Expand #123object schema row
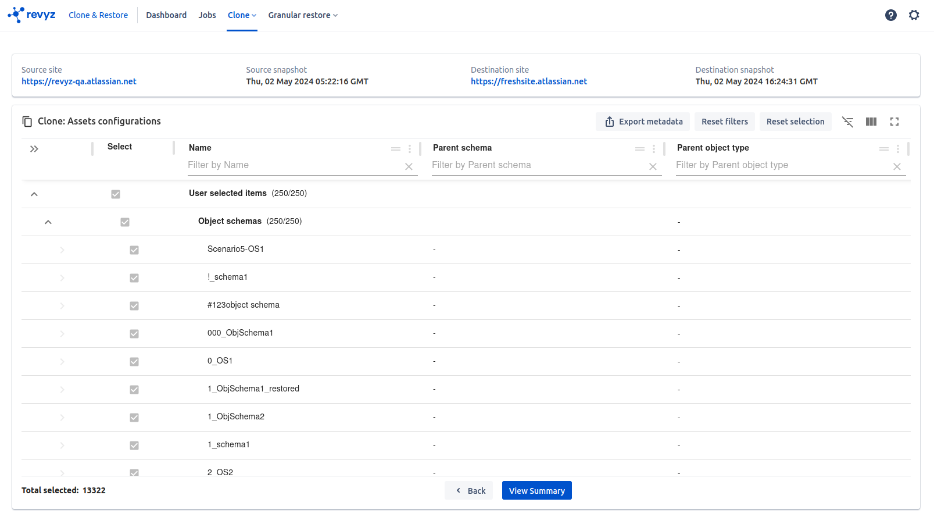 [x=62, y=306]
